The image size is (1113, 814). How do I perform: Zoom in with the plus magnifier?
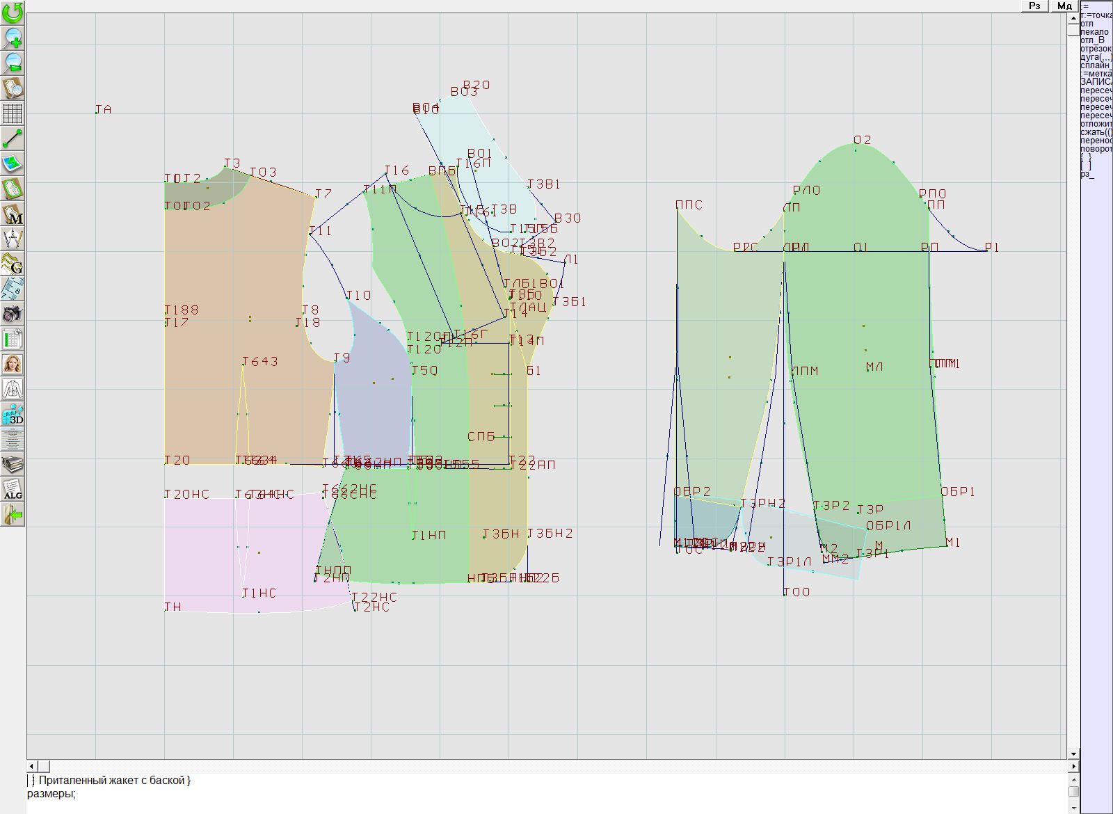(13, 37)
